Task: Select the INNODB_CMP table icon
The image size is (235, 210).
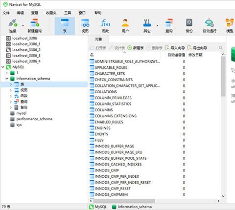Action: point(92,170)
